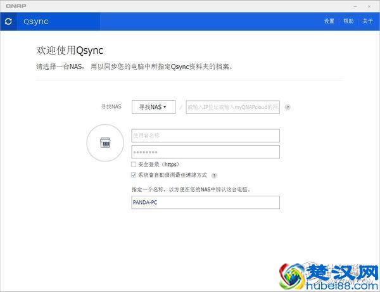Open the 帮助 menu
Viewport: 380px width, 292px height.
tap(348, 21)
